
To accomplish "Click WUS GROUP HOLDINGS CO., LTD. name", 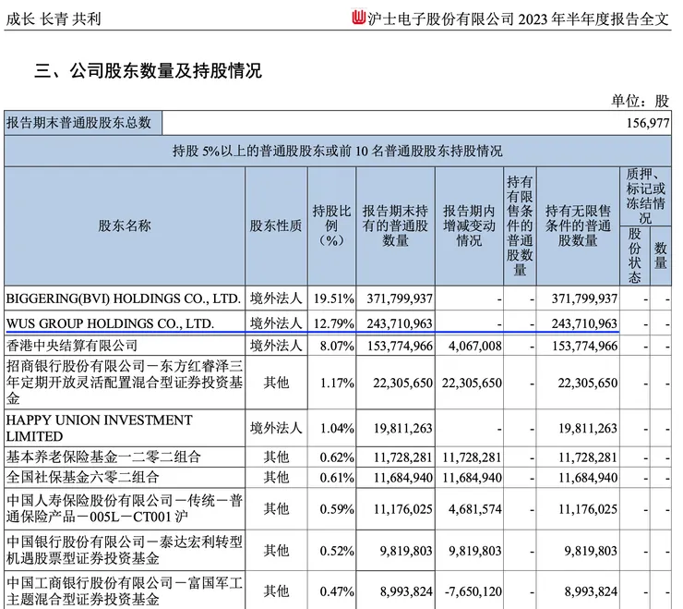I will [110, 323].
